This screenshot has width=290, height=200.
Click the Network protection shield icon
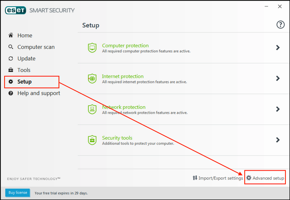[92, 109]
